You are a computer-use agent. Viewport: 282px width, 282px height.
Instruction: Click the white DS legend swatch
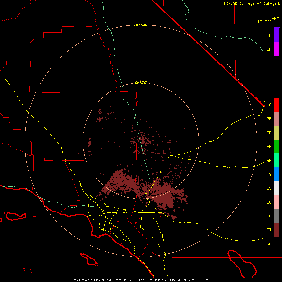click(x=277, y=188)
